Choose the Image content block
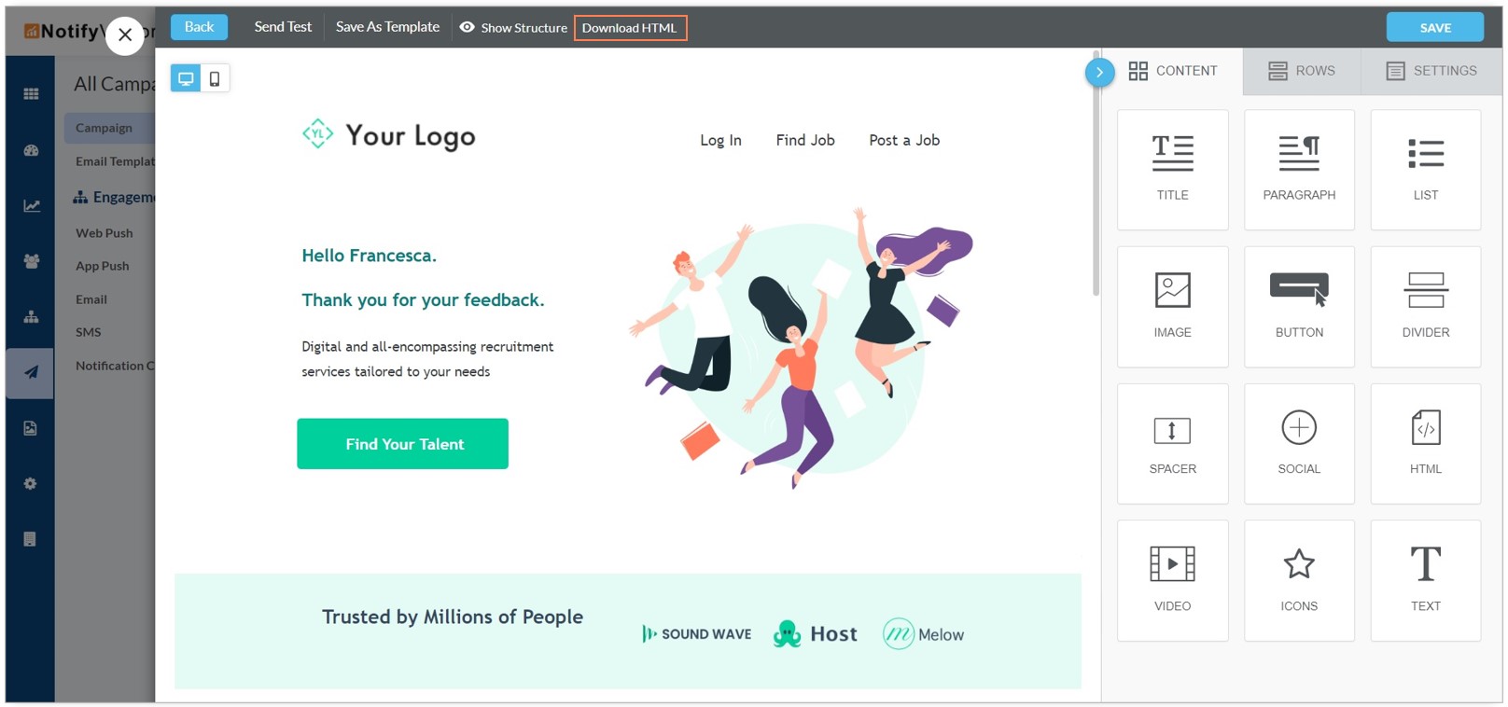The width and height of the screenshot is (1508, 707). pos(1172,307)
